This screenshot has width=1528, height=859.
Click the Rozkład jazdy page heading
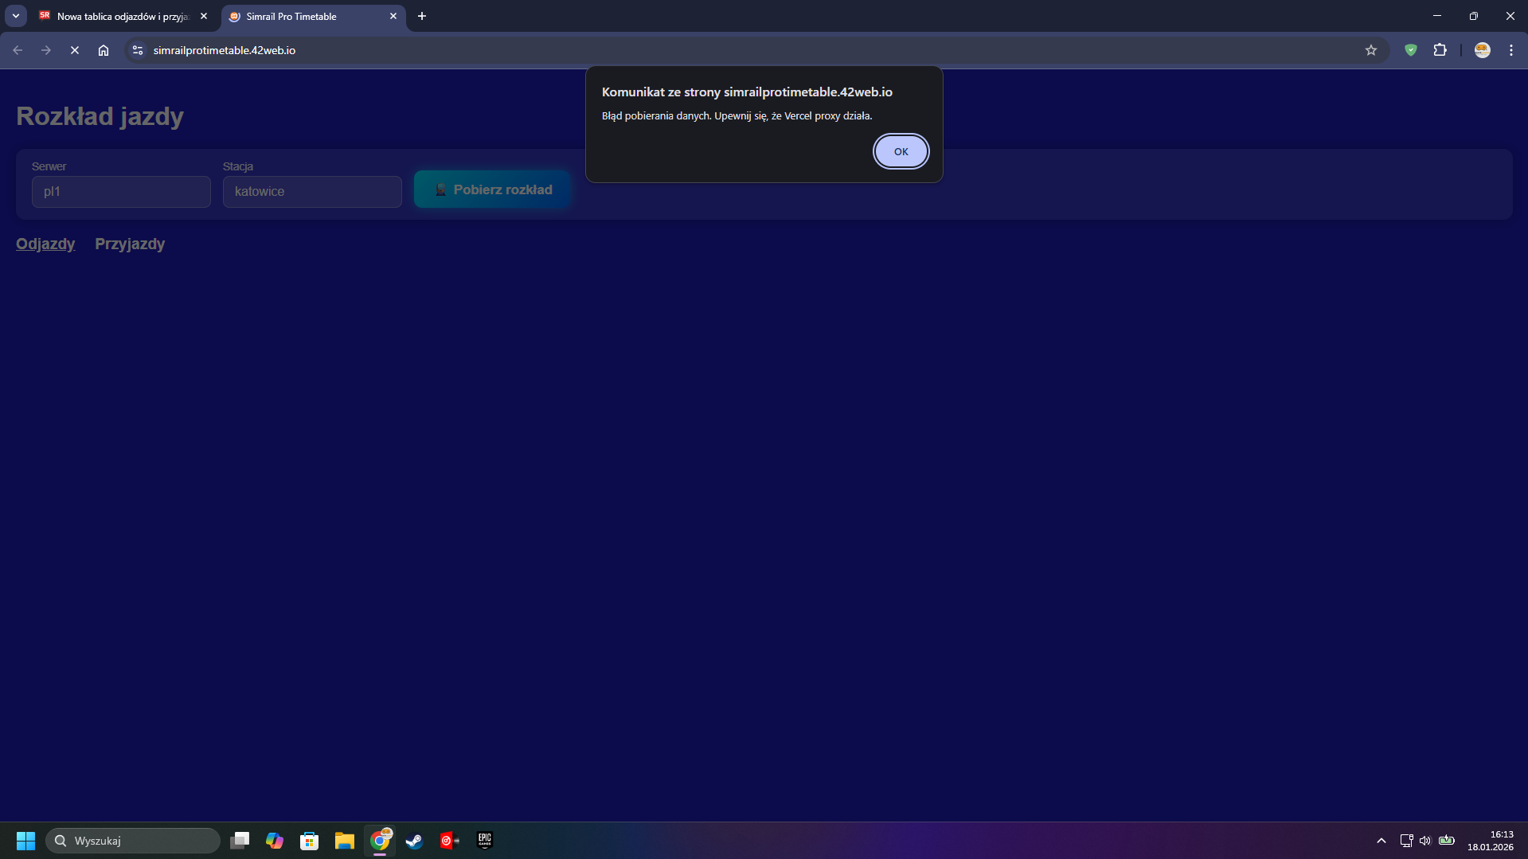(x=100, y=116)
